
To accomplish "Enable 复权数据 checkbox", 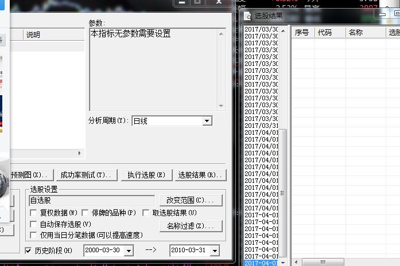I will [34, 213].
